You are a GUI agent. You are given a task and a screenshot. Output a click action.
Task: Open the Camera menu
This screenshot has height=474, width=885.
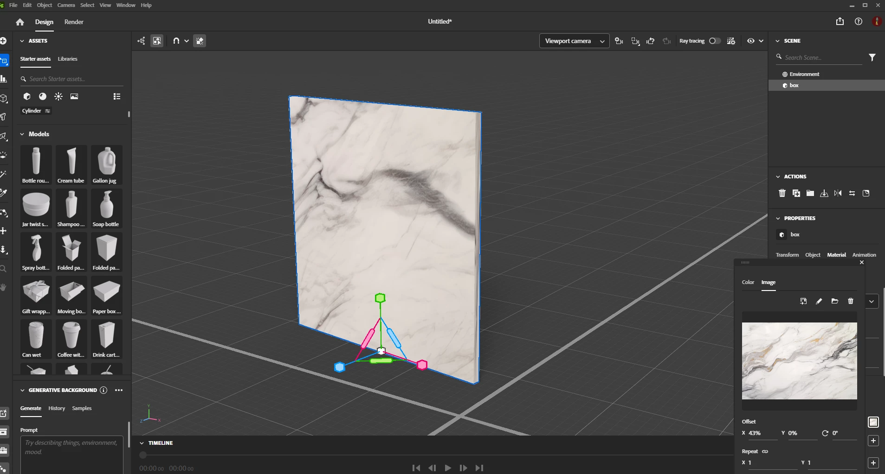point(66,5)
